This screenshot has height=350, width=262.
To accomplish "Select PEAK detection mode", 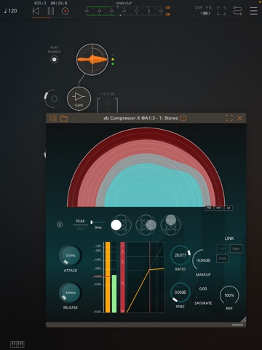I will click(x=80, y=221).
